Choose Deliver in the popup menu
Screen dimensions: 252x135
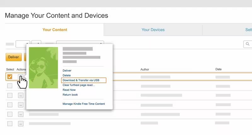67,70
